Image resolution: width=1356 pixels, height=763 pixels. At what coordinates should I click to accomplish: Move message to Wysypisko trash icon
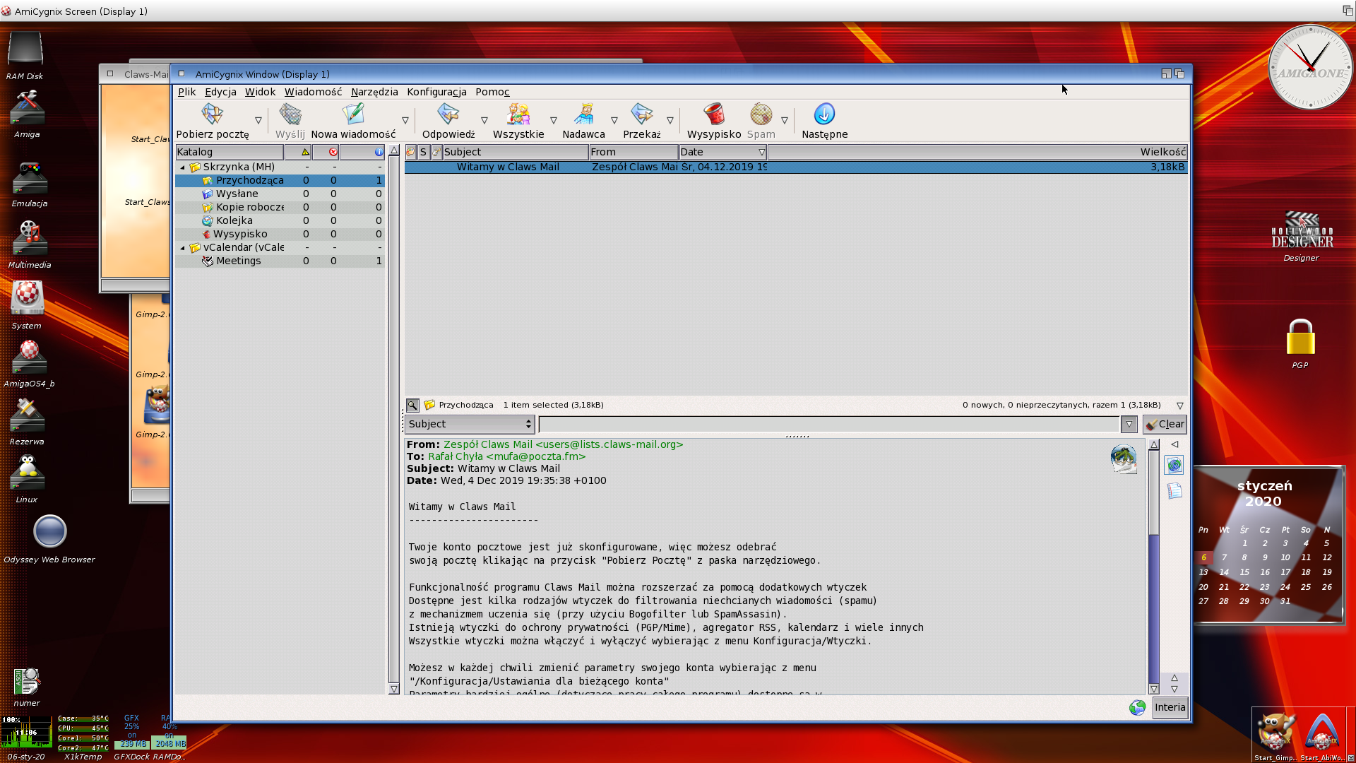point(714,114)
